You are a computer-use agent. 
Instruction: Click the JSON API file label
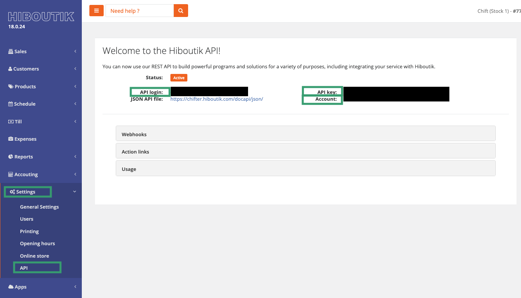(147, 99)
